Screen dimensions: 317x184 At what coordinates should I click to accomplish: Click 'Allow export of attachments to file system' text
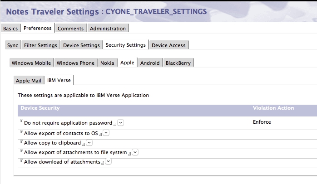click(x=75, y=152)
